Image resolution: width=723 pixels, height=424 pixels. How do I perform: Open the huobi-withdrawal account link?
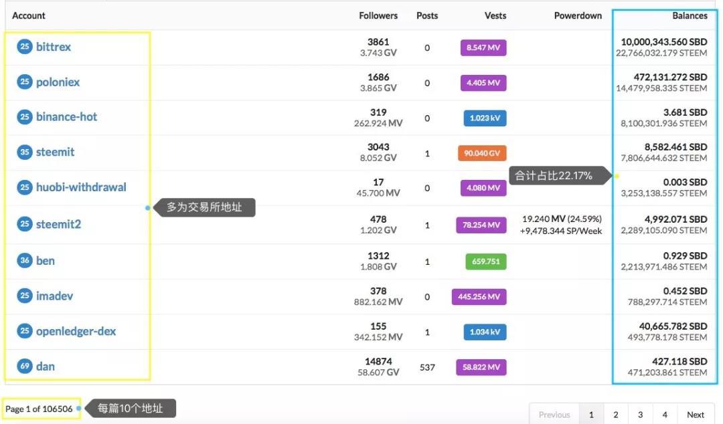coord(81,187)
